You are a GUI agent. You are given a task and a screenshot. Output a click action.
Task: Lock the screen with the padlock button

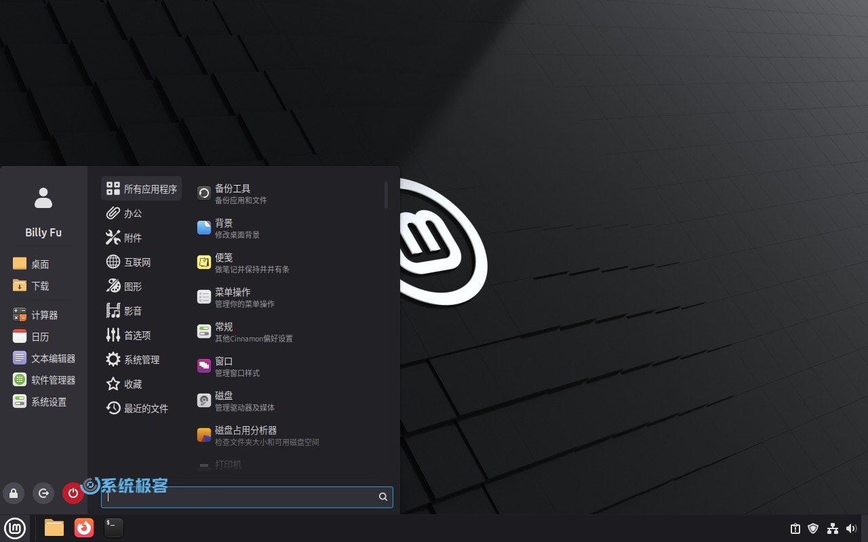(14, 493)
